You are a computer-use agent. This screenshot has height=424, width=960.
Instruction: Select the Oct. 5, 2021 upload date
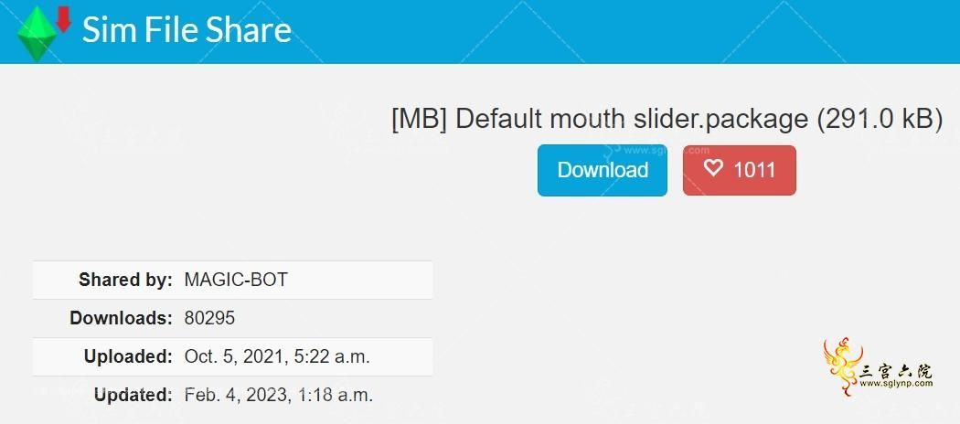(232, 356)
